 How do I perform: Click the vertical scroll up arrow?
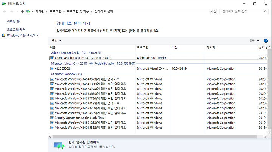click(x=269, y=47)
